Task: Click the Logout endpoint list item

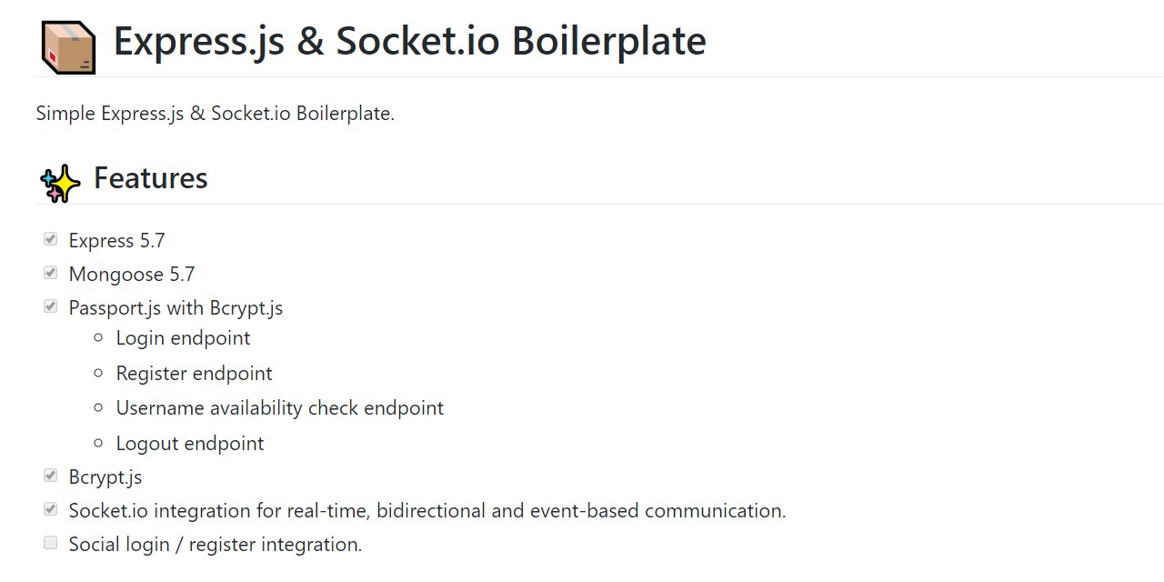Action: [x=189, y=444]
